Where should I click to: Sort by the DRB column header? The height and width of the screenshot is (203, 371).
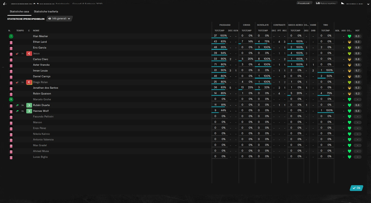[313, 31]
